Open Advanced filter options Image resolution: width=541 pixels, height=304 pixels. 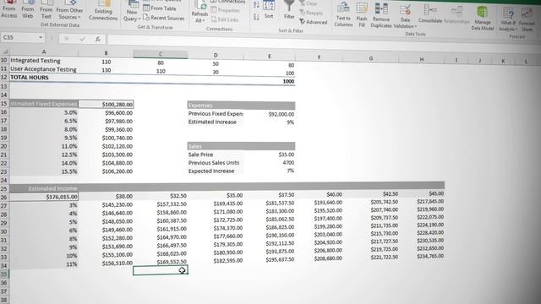[314, 22]
